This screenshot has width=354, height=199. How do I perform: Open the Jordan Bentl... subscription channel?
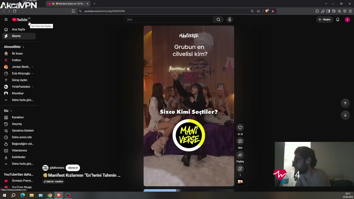pos(19,67)
